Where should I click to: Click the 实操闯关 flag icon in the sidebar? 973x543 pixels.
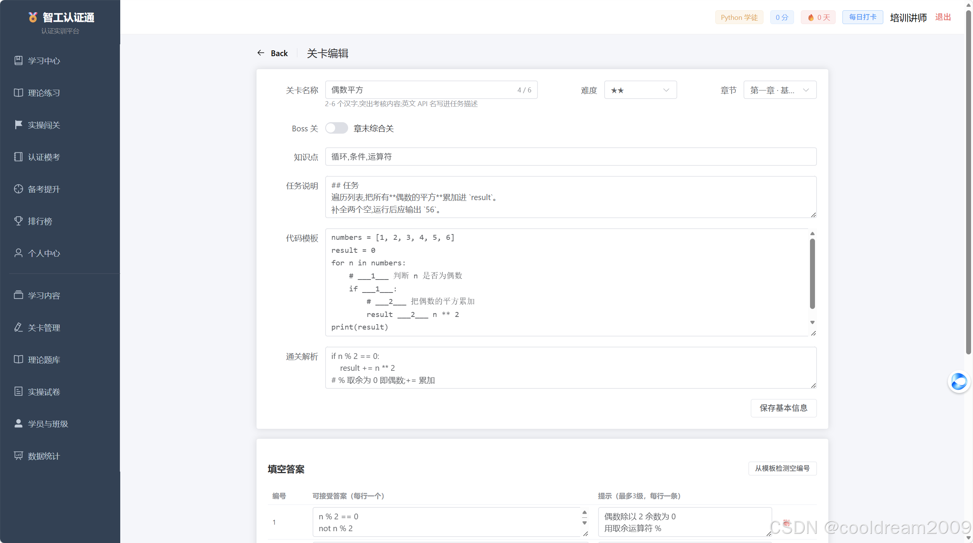(18, 124)
